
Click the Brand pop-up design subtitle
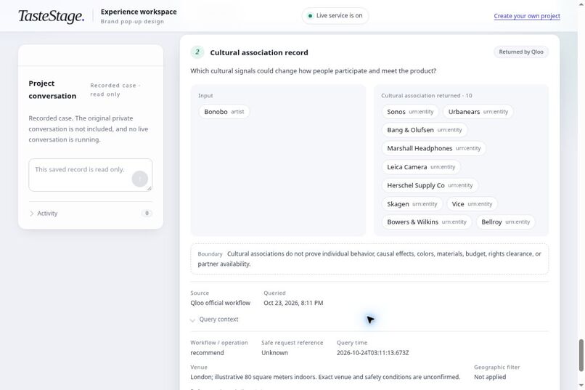coord(132,21)
